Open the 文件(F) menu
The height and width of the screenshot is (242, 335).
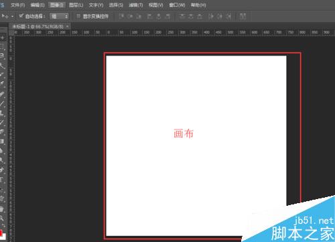[x=17, y=5]
